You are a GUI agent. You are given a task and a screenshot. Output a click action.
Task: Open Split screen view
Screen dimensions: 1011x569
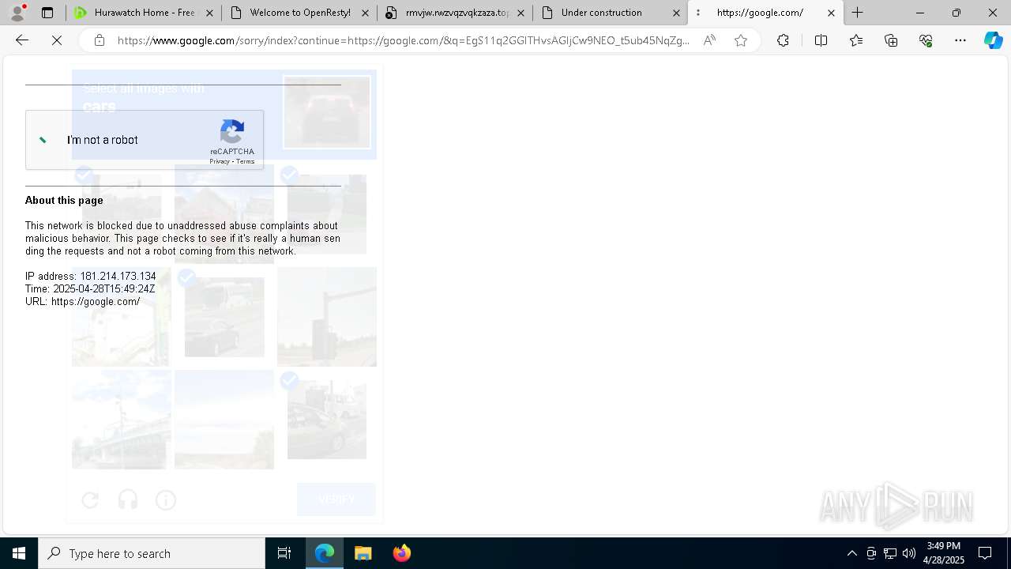click(x=821, y=40)
